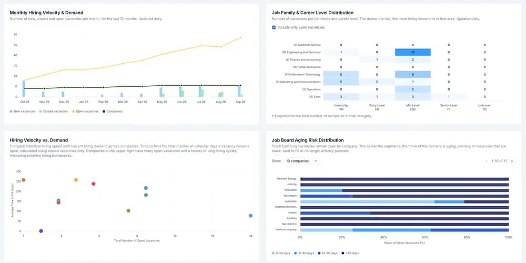Click lazyvegan's 61-90 days bar segment
The width and height of the screenshot is (526, 263).
pyautogui.click(x=327, y=196)
